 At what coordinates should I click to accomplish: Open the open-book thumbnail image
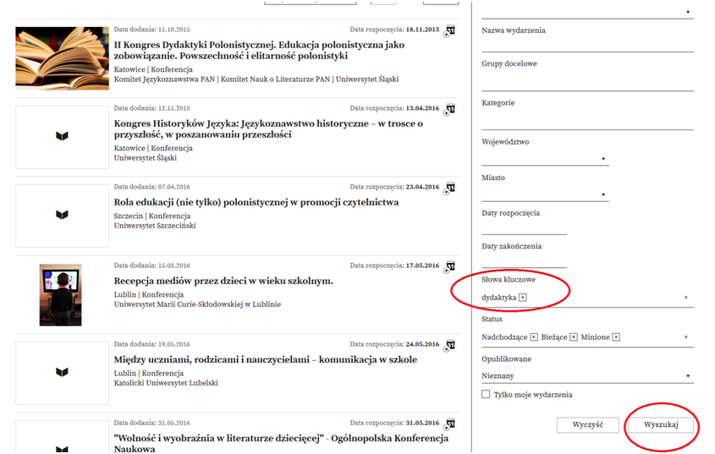tap(62, 57)
